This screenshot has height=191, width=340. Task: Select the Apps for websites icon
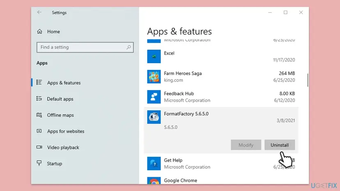click(39, 131)
